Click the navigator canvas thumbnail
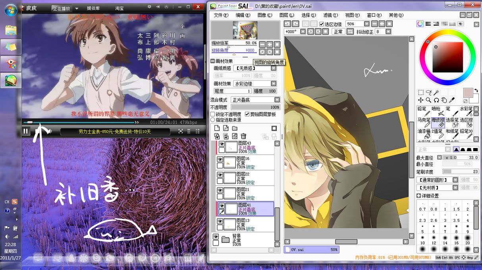The height and width of the screenshot is (270, 482). coord(245,30)
